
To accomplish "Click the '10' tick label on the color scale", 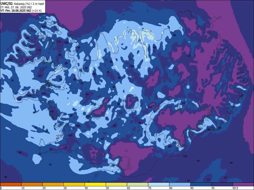I will pyautogui.click(x=23, y=188).
